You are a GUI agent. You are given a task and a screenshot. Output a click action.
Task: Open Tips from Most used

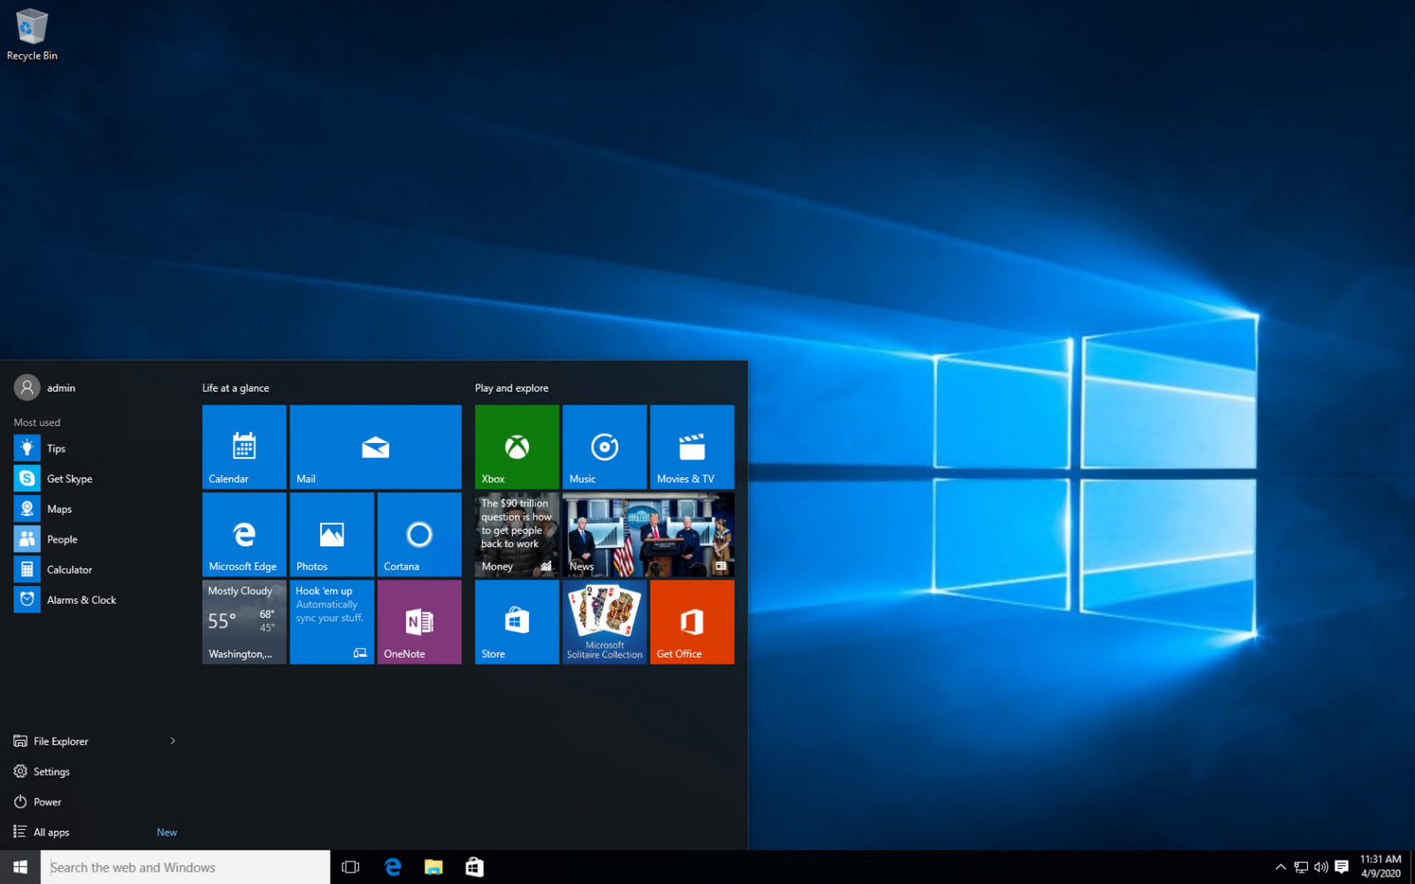96,448
